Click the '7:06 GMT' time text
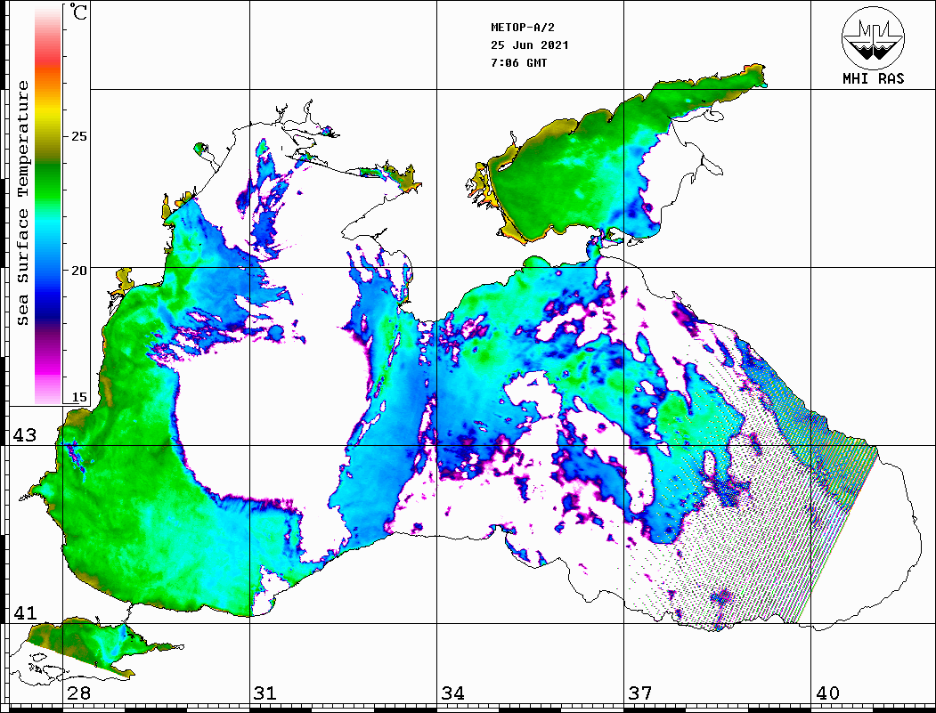The width and height of the screenshot is (936, 713). 518,63
